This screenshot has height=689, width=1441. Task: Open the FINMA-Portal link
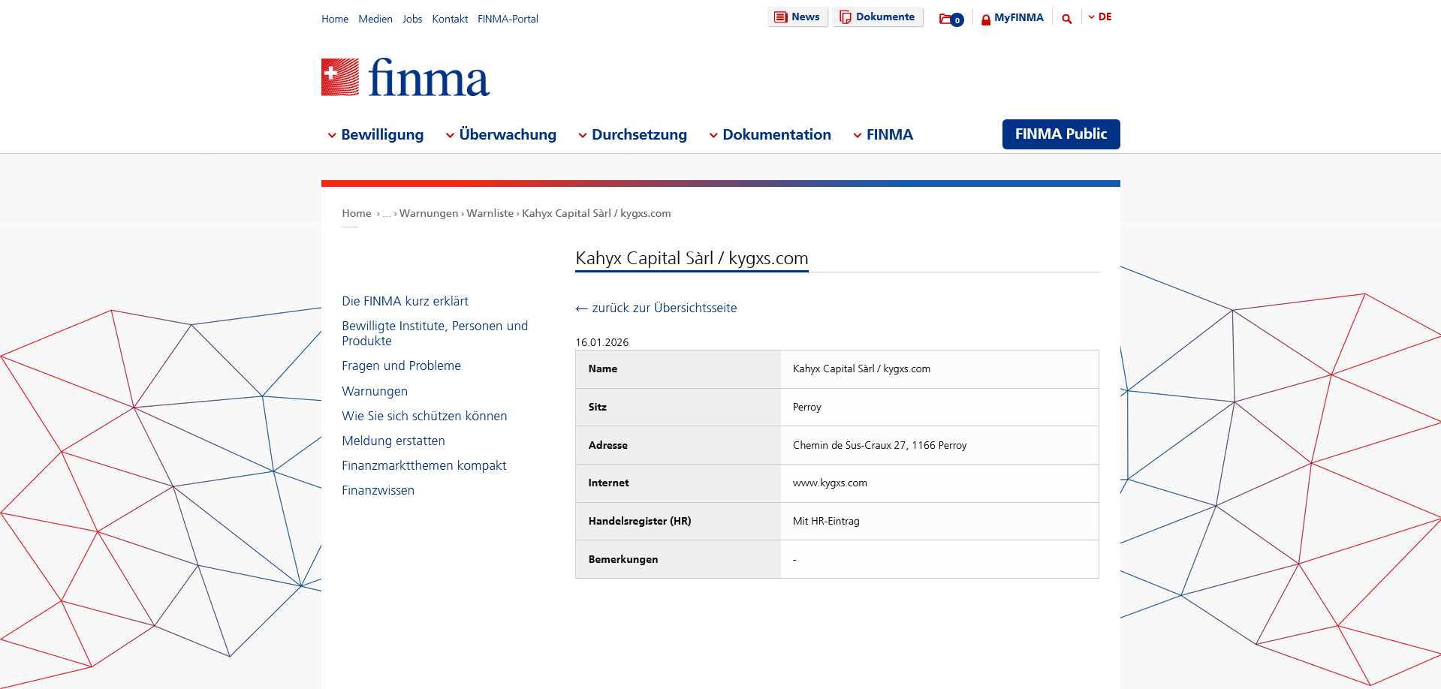508,19
